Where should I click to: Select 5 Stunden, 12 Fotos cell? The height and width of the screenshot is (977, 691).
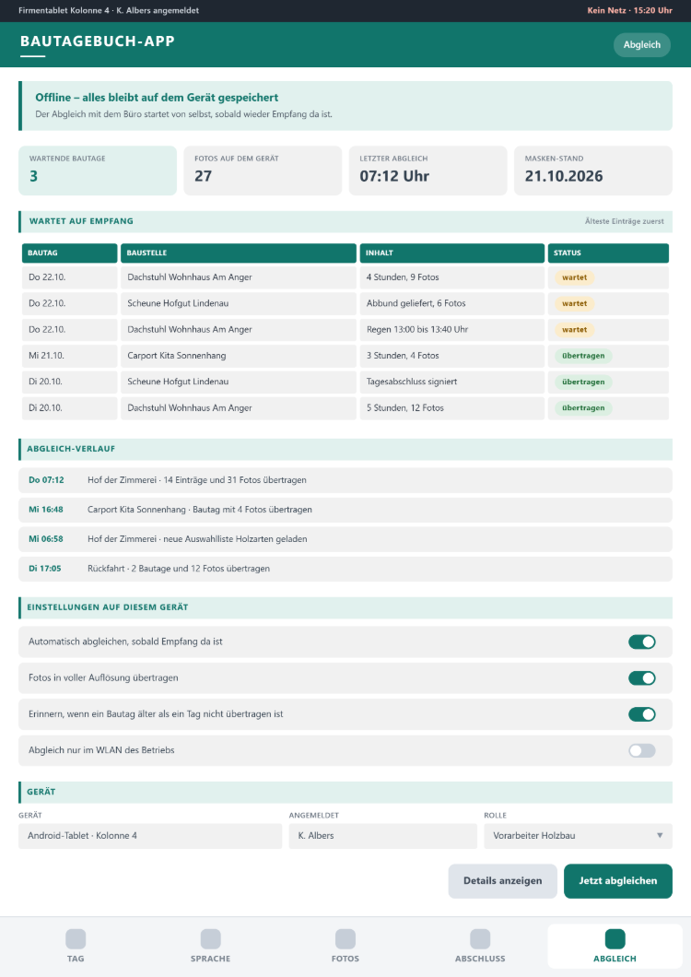tap(451, 408)
